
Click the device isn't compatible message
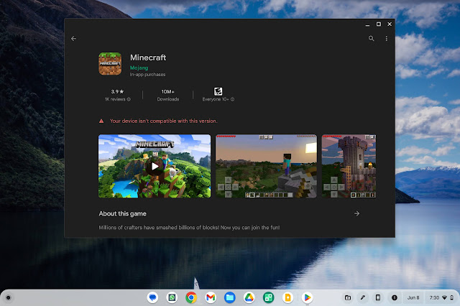click(x=164, y=121)
